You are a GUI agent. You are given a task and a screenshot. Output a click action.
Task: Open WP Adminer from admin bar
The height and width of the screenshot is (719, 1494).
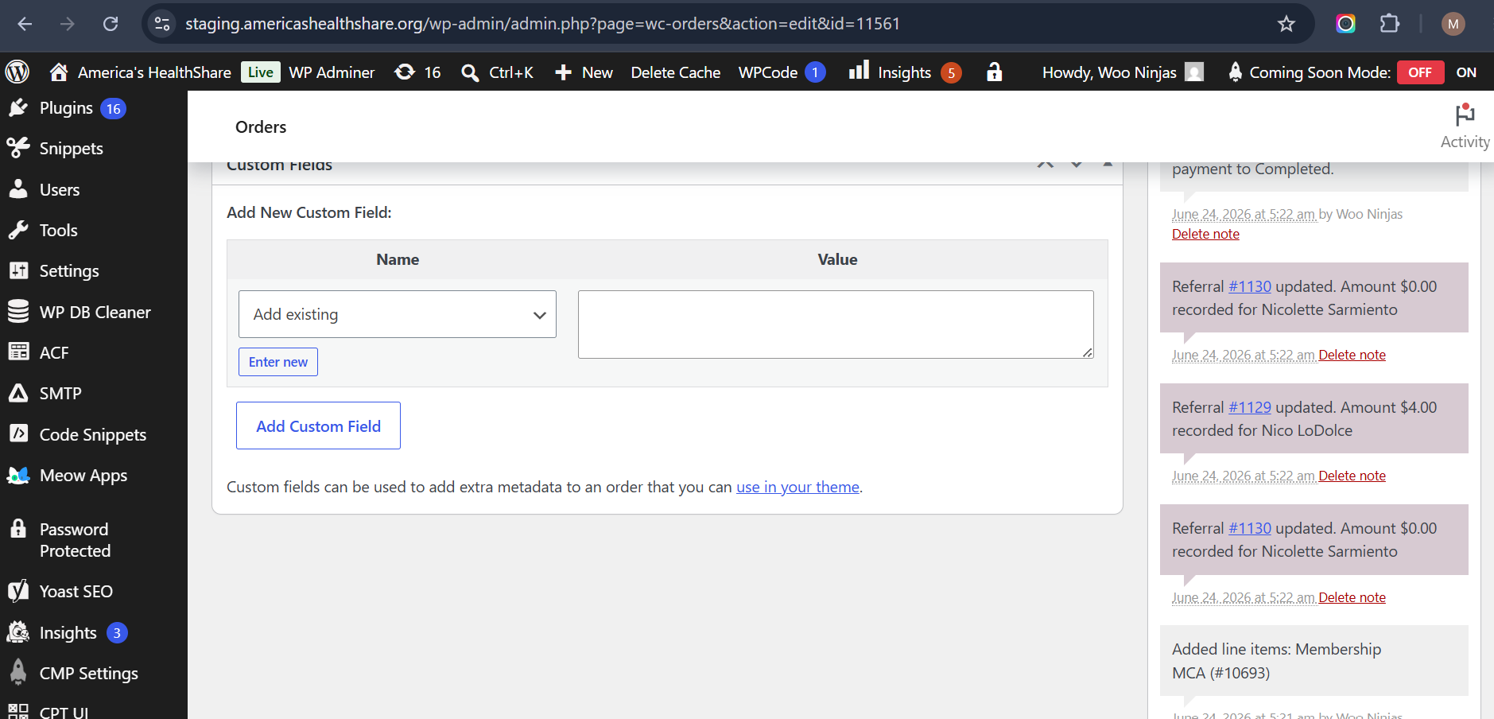pos(332,72)
